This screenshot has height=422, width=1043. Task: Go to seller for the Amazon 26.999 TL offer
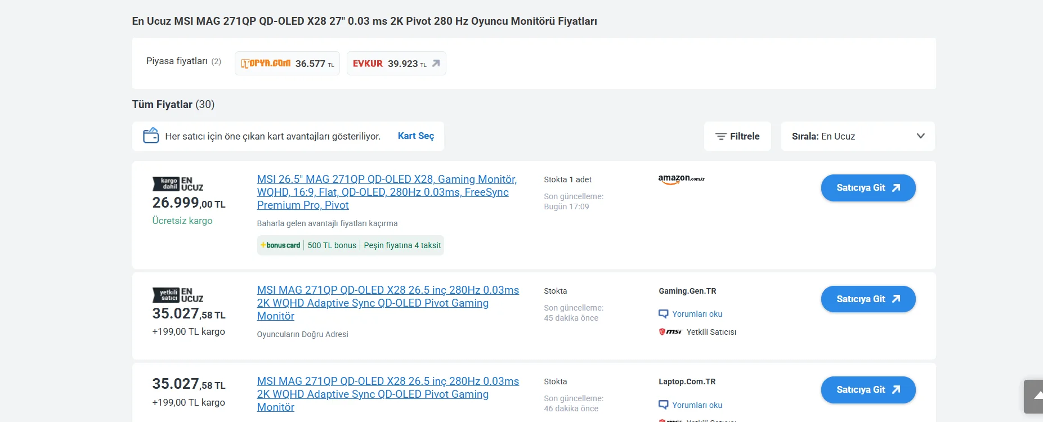pos(868,188)
